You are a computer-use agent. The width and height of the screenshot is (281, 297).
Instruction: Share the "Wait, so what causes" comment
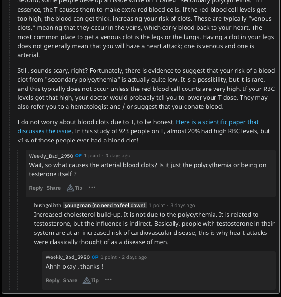54,188
